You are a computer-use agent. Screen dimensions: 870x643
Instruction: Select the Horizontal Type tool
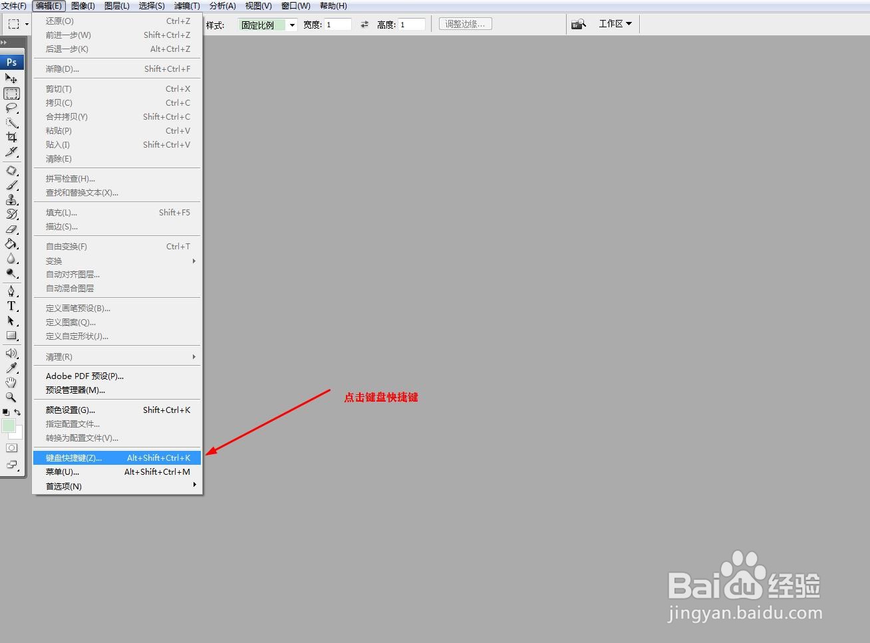pyautogui.click(x=11, y=306)
